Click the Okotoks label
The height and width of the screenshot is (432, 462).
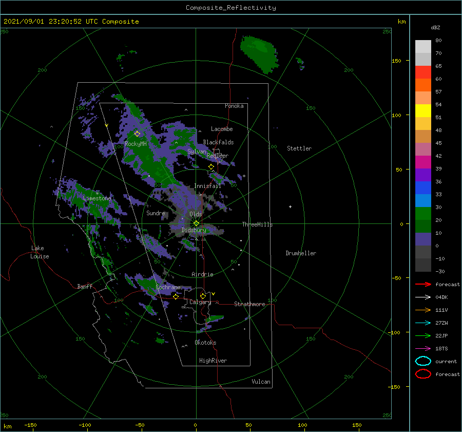click(x=206, y=343)
